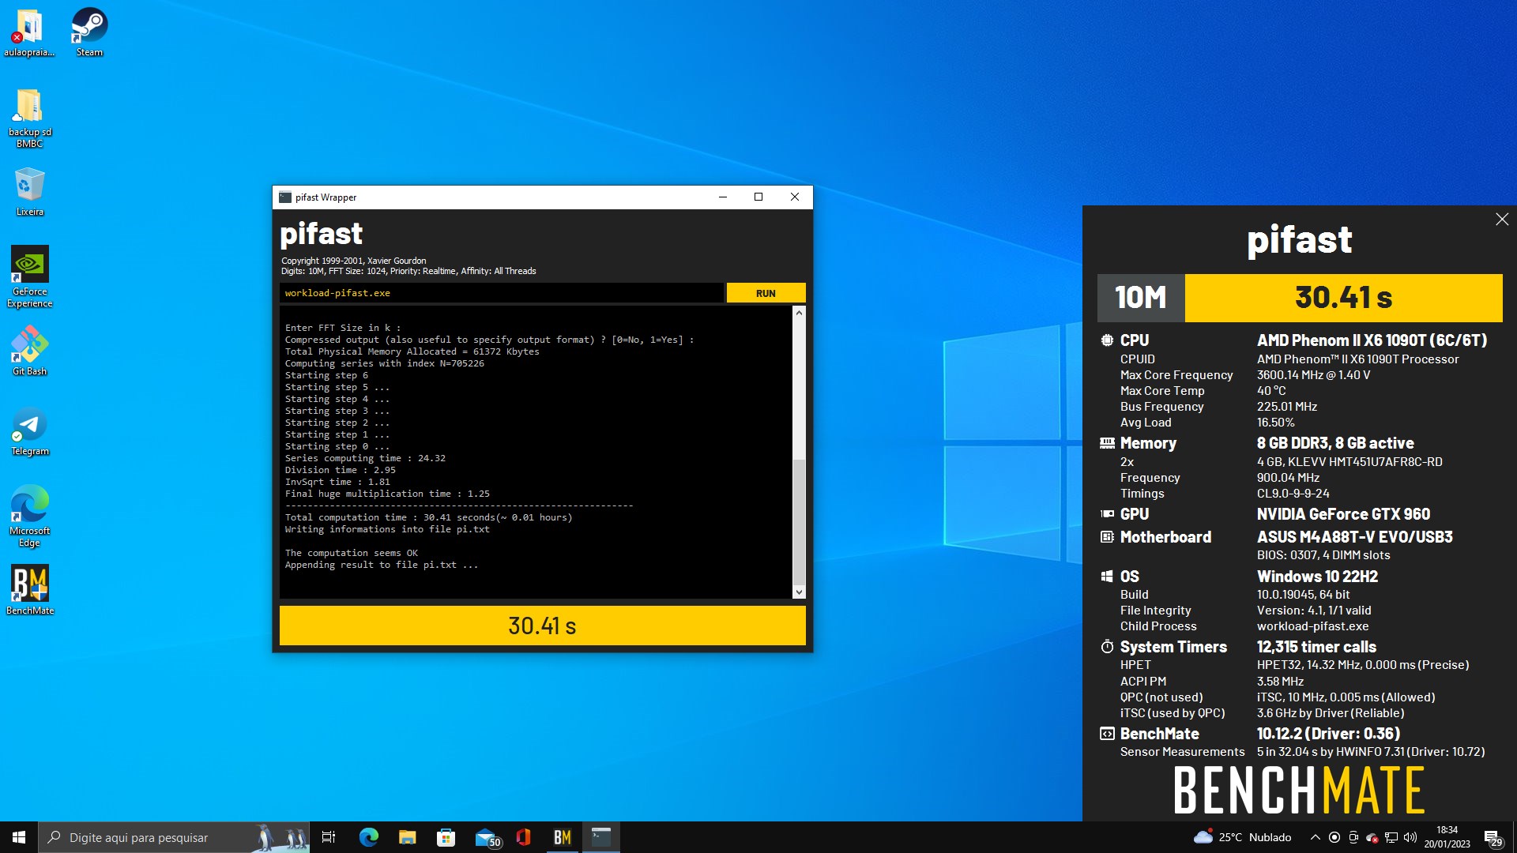Click the scrollbar up arrow in pifast console
This screenshot has width=1517, height=853.
pos(799,313)
